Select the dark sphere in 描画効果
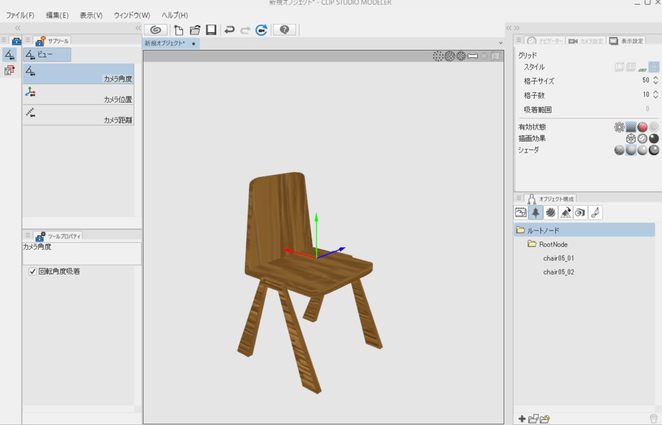The height and width of the screenshot is (425, 662). (654, 138)
